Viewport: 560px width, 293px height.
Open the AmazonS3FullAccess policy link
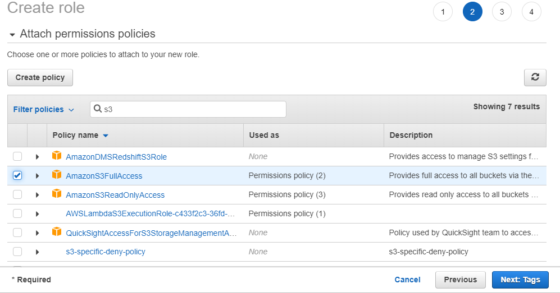(104, 176)
